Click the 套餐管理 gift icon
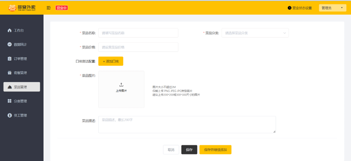Screen dimensions: 351x161 pos(9,73)
